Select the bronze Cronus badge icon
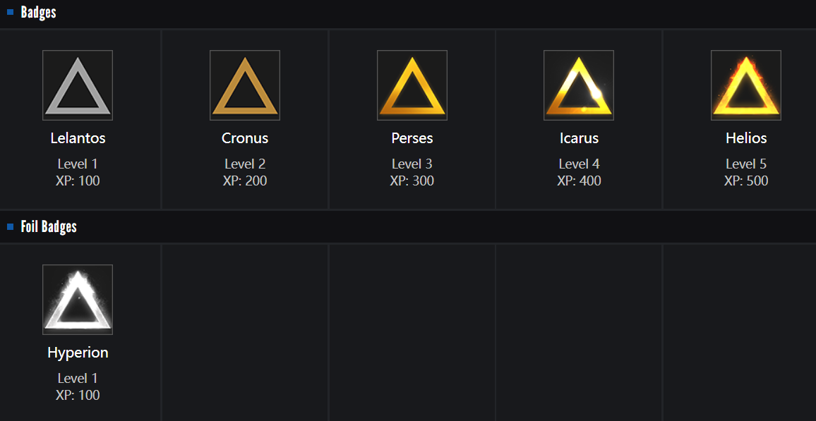The height and width of the screenshot is (421, 816). [x=245, y=85]
